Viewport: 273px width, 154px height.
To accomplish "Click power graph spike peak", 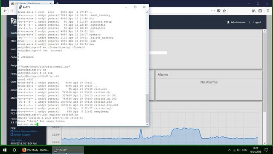I will [141, 129].
